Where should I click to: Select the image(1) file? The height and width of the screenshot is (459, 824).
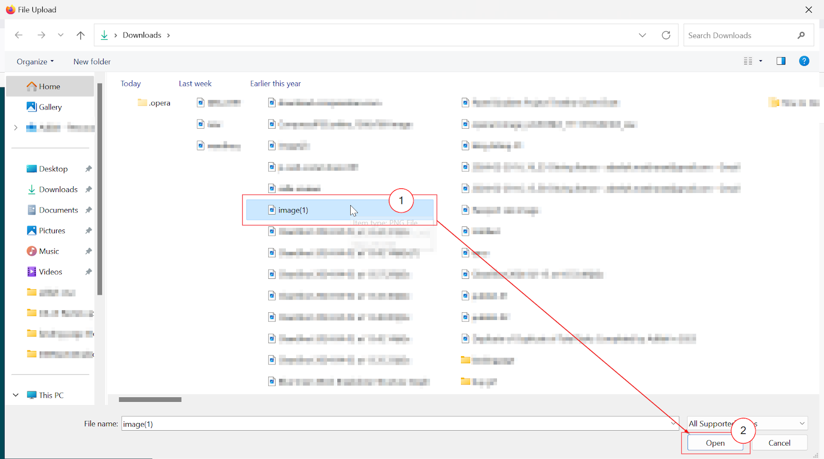tap(293, 210)
